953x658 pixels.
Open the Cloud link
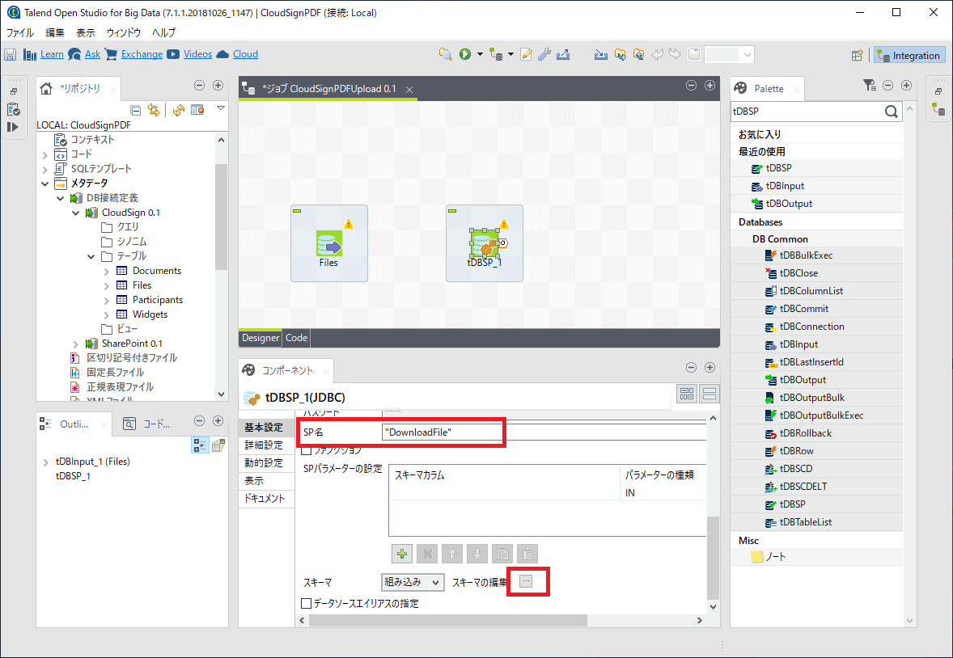(x=245, y=54)
